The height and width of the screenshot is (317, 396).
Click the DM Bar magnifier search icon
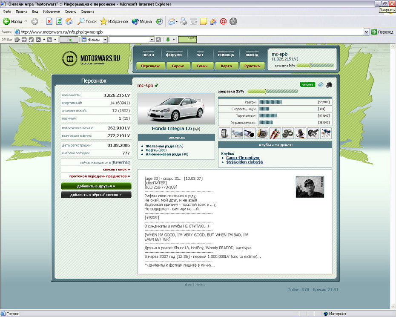158,40
